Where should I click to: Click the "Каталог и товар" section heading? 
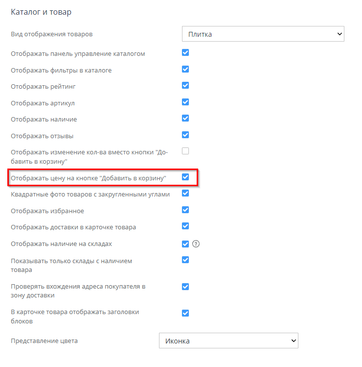pos(41,11)
